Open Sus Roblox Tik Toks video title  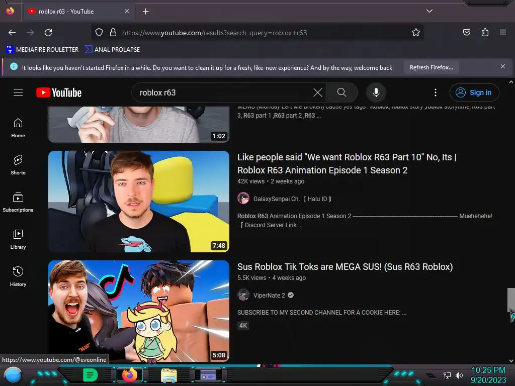pyautogui.click(x=345, y=267)
